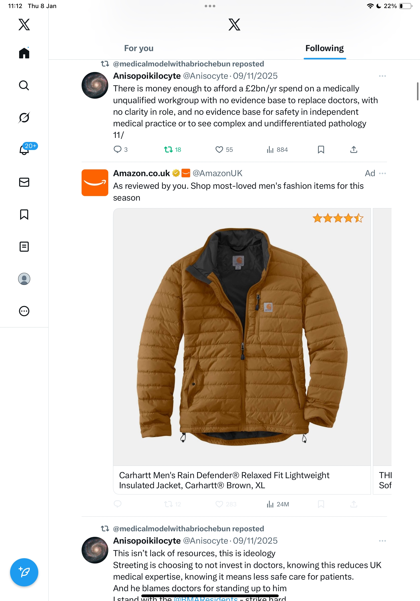Tap the compose new post button

24,572
